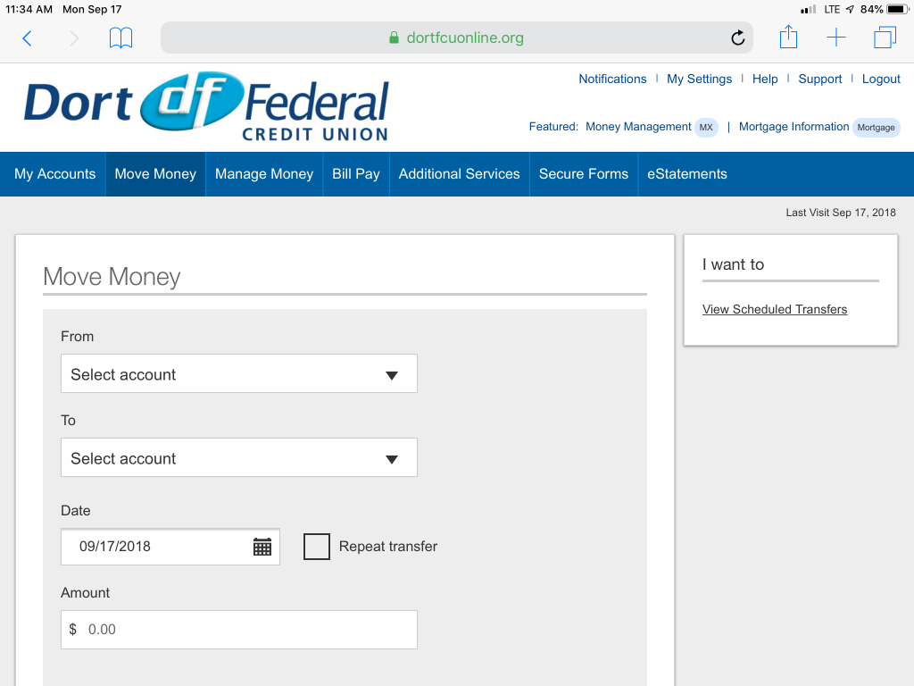Screen dimensions: 914x686
Task: Show all open tabs icon
Action: 885,38
